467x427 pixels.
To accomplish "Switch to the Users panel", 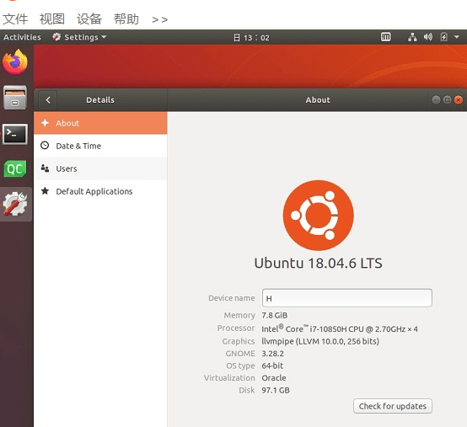I will [100, 168].
